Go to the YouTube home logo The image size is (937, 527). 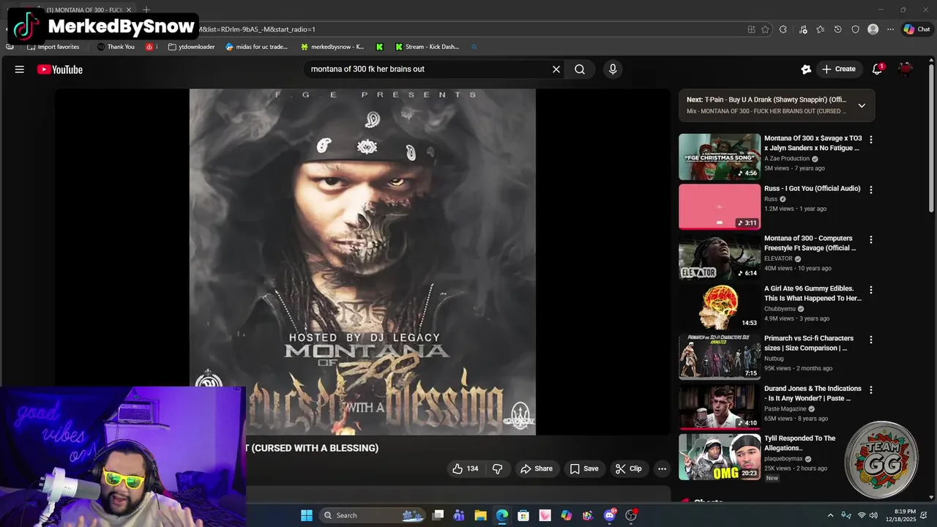point(60,70)
